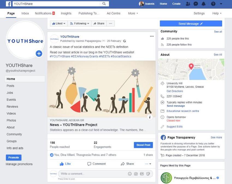Insert an emoji in the comment box
Screen dimensions: 232x184
pyautogui.click(x=130, y=174)
